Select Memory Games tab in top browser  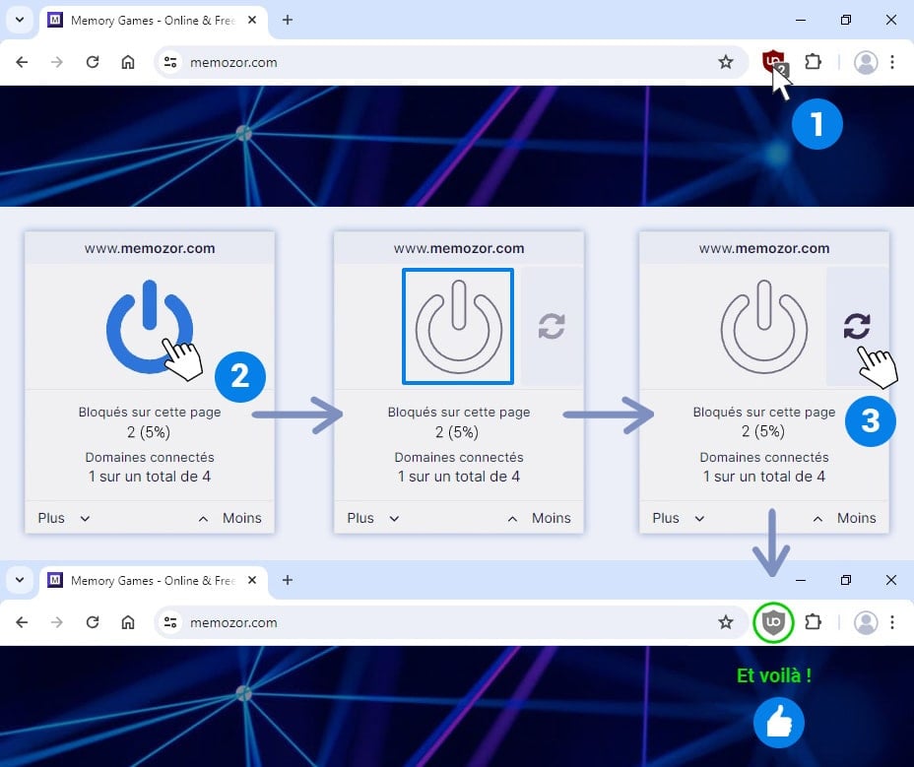(x=148, y=20)
